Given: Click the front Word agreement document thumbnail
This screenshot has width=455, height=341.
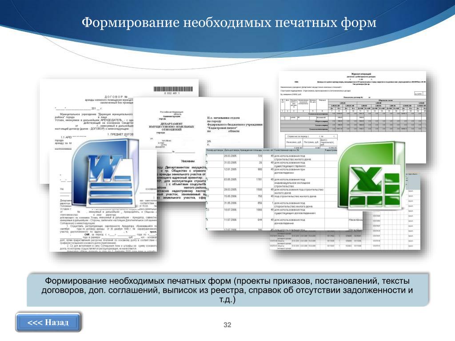Looking at the screenshot, I should pyautogui.click(x=103, y=200).
